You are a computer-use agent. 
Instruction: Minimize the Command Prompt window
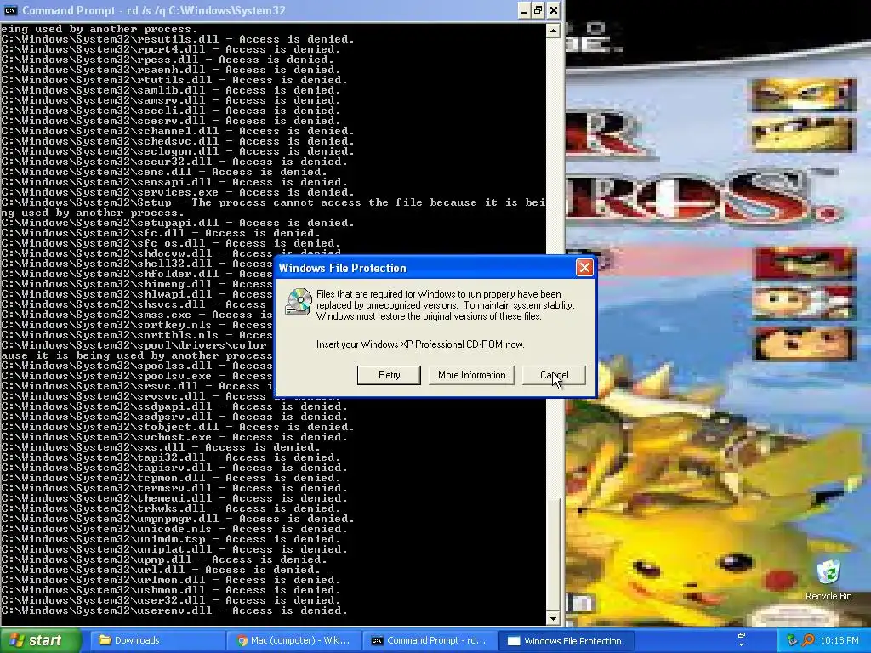pyautogui.click(x=524, y=10)
